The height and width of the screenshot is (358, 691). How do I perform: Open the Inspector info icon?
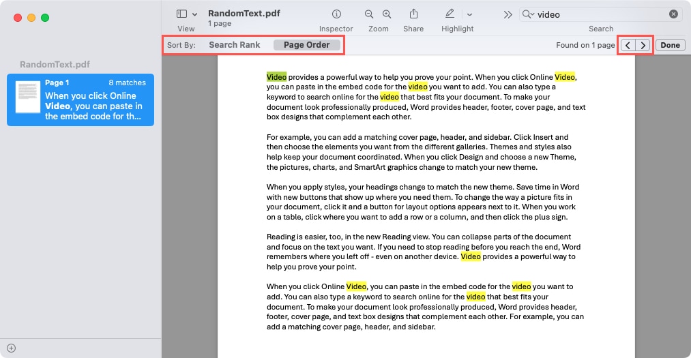click(x=336, y=14)
